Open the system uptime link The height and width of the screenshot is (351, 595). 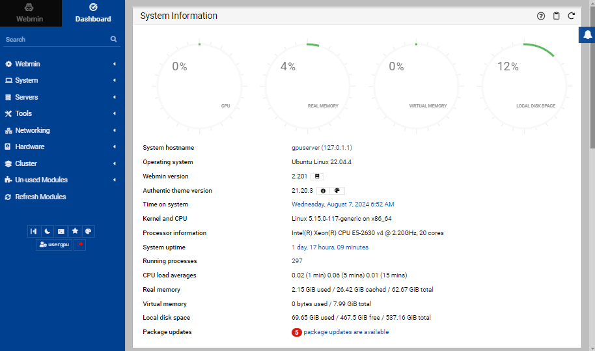tap(330, 247)
